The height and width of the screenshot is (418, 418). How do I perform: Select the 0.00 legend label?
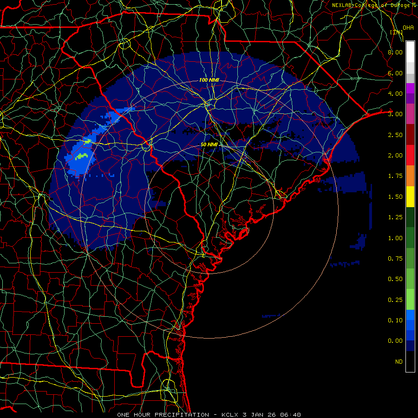(x=395, y=341)
